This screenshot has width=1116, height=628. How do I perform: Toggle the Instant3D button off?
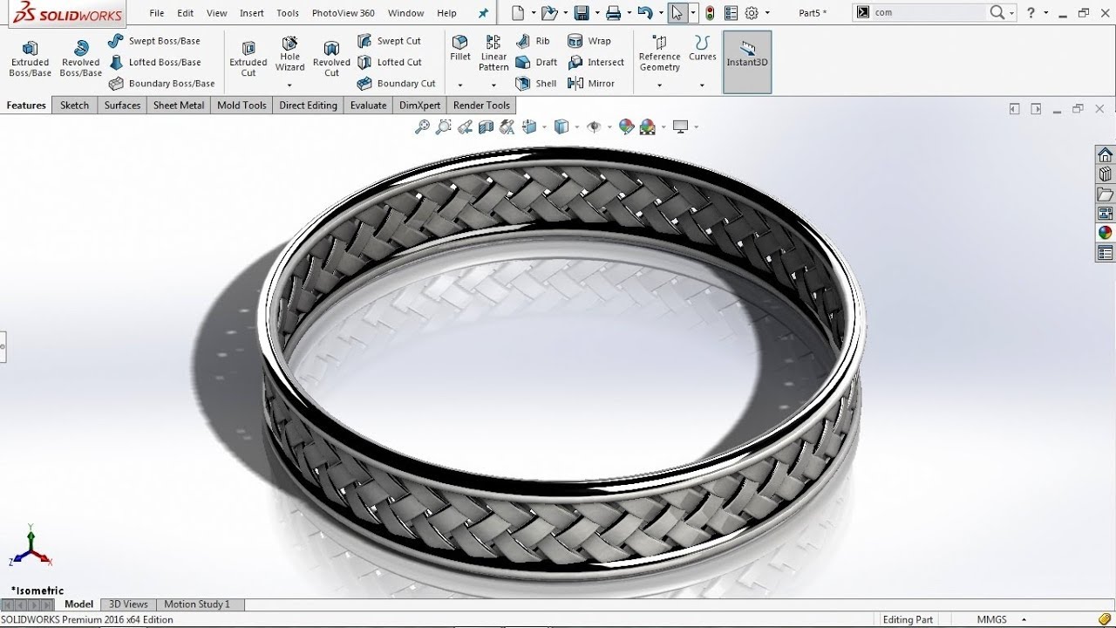(747, 61)
